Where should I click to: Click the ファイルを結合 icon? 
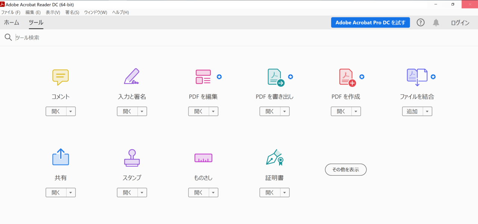417,77
